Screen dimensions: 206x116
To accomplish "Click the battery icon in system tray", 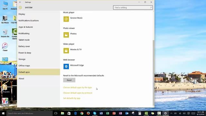I will [x=176, y=113].
